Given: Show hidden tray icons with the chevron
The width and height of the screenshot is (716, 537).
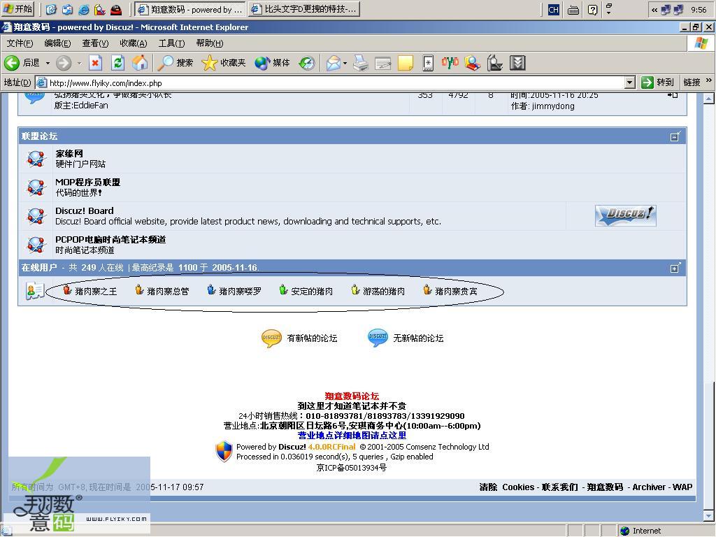Looking at the screenshot, I should (654, 10).
